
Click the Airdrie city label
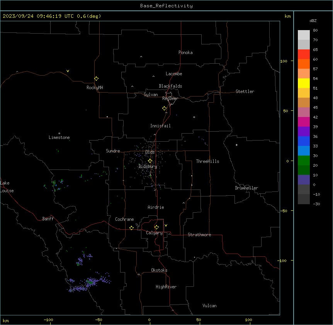(x=156, y=207)
